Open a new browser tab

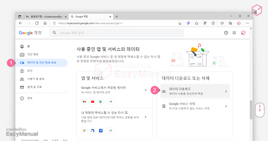[x=117, y=17]
